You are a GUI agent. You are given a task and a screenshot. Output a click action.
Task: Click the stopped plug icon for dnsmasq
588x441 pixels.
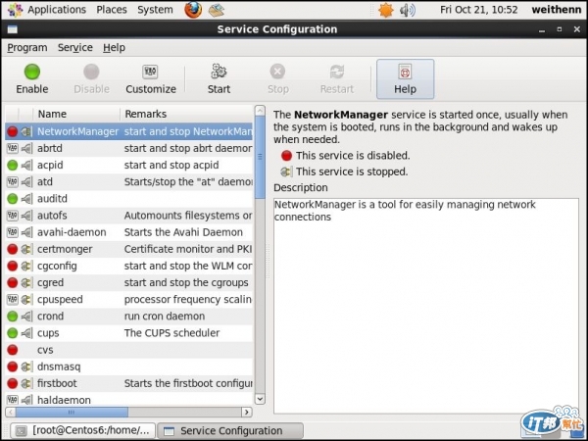[26, 367]
